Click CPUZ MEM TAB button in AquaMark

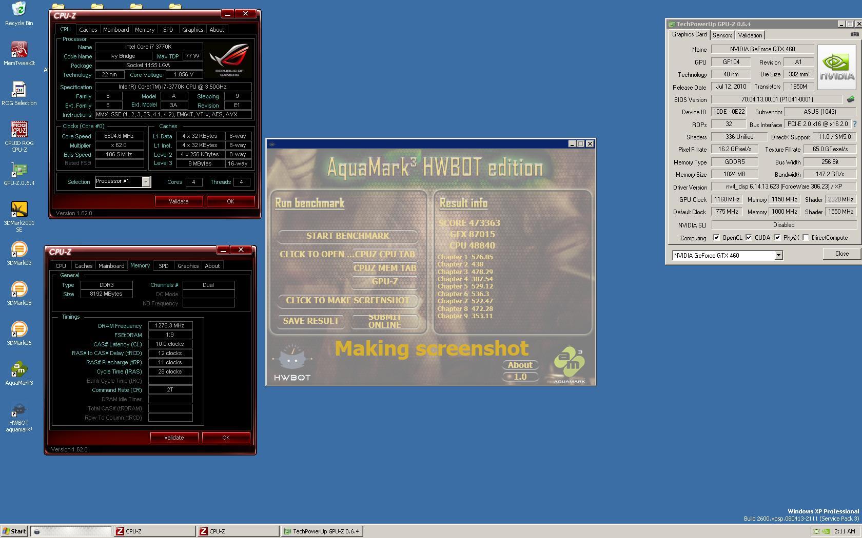384,268
